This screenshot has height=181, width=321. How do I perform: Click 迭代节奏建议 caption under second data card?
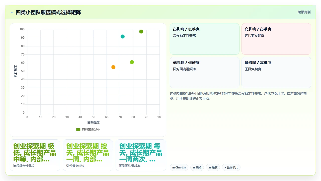(75, 166)
